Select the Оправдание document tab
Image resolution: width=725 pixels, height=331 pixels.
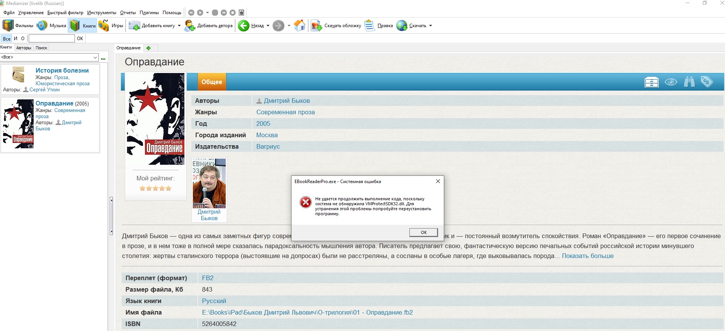(129, 48)
